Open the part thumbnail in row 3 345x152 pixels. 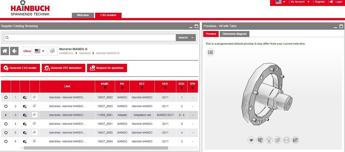[35, 115]
